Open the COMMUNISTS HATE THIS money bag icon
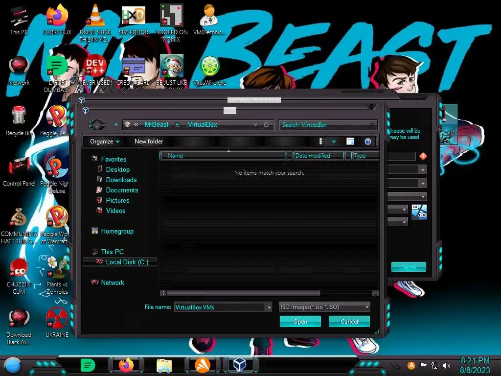The image size is (501, 376). point(19,225)
